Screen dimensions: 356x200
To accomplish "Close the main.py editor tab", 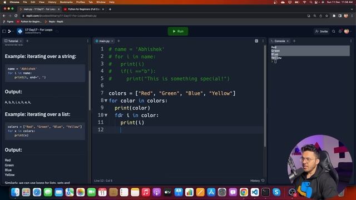I will pyautogui.click(x=112, y=41).
